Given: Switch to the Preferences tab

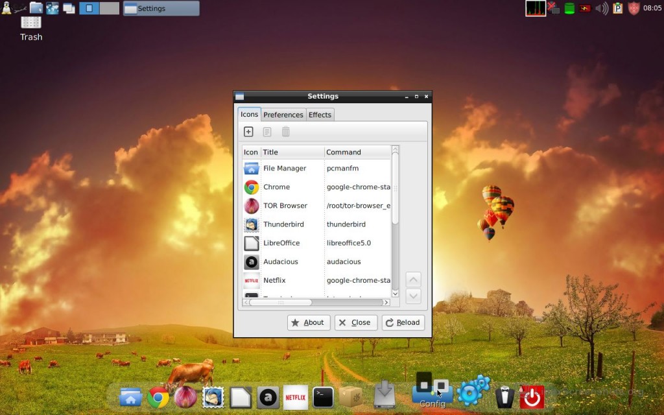Looking at the screenshot, I should 283,115.
